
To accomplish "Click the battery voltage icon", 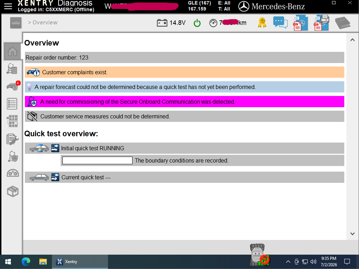I will 162,23.
